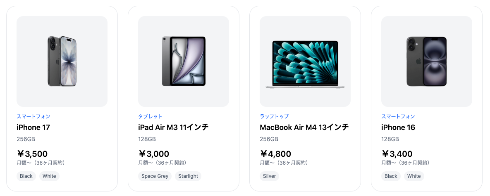Choose the White color for iPhone 17

click(x=49, y=176)
